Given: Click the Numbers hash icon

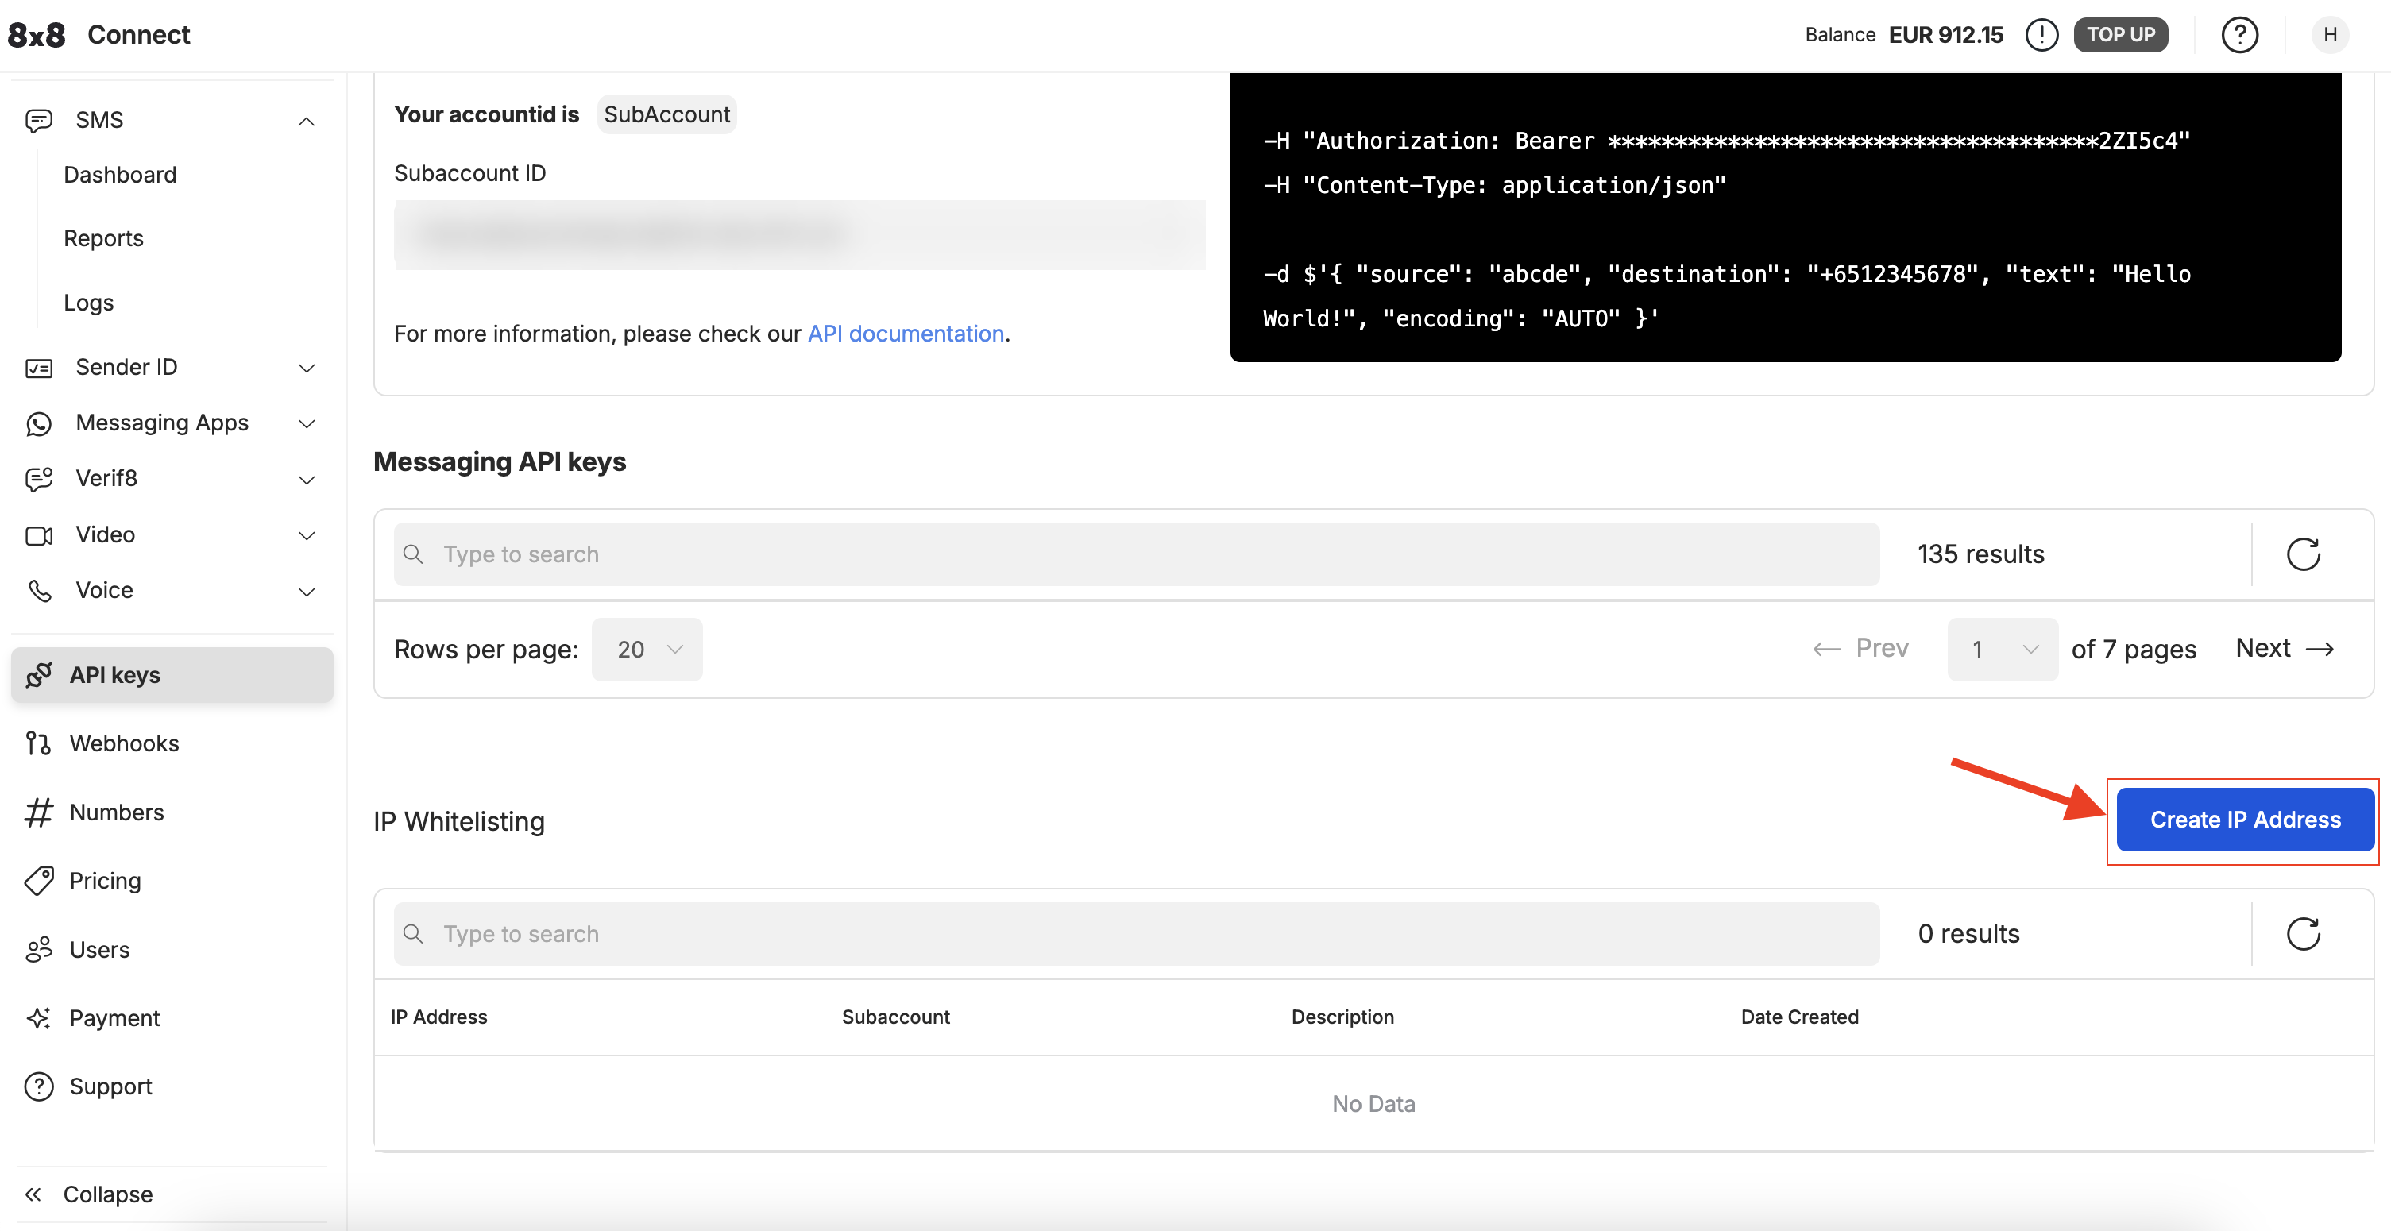Looking at the screenshot, I should point(38,812).
